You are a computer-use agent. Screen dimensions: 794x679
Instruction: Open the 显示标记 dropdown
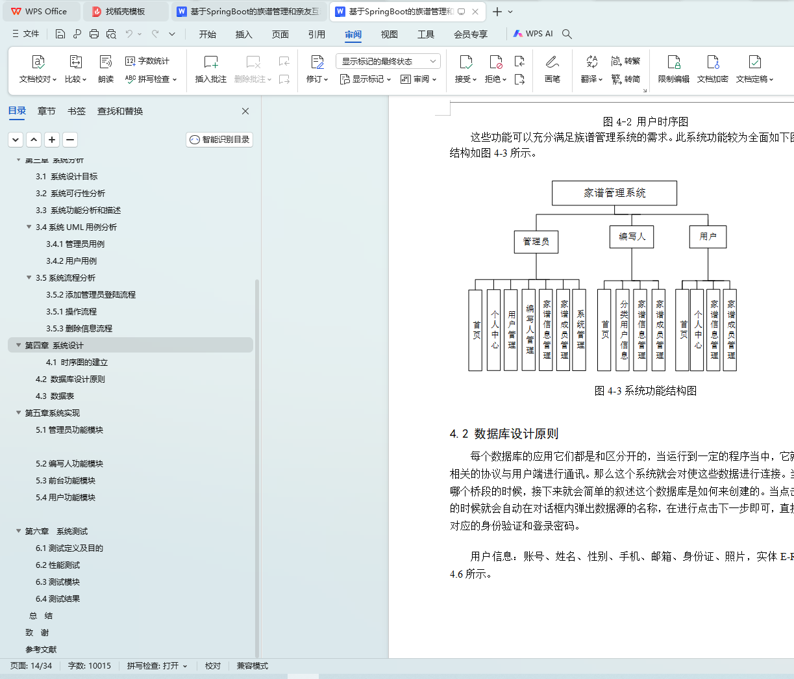[x=366, y=79]
